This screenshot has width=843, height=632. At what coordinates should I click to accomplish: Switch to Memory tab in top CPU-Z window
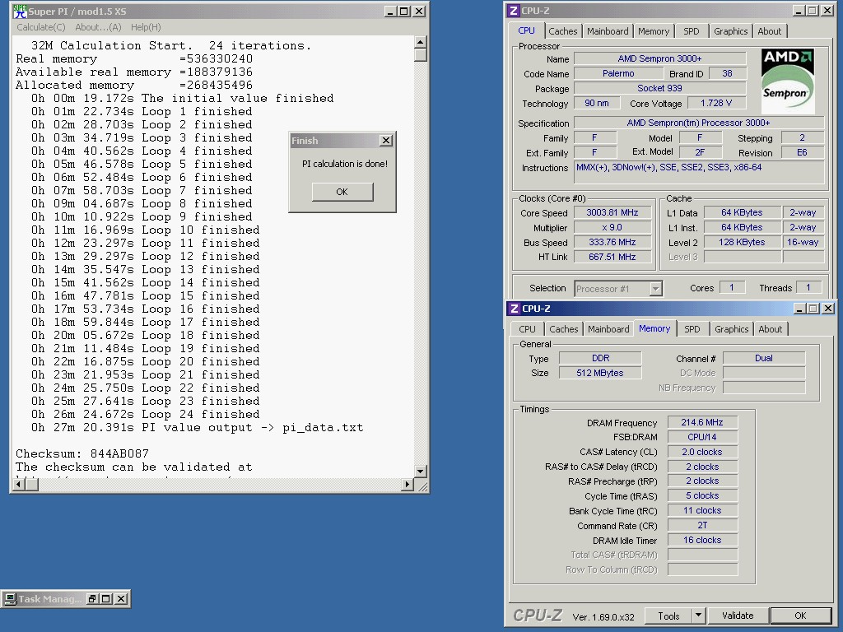click(x=654, y=31)
